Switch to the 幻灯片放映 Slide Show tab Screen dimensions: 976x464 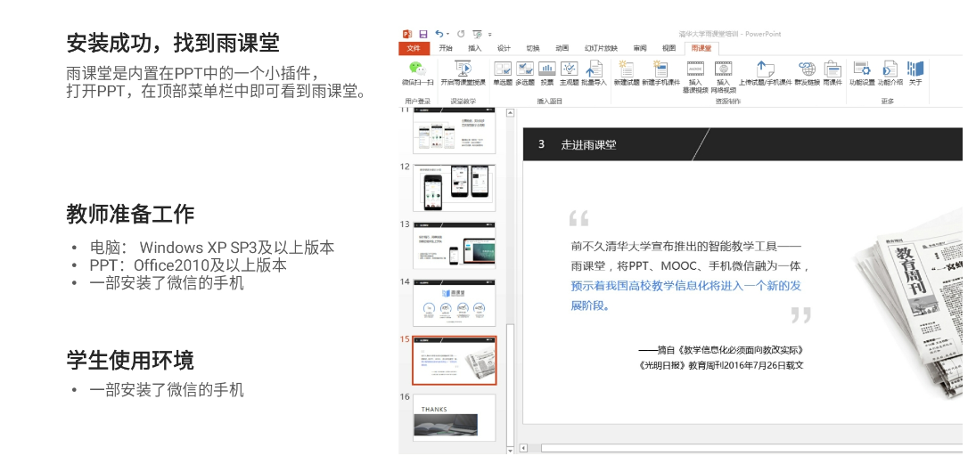602,48
